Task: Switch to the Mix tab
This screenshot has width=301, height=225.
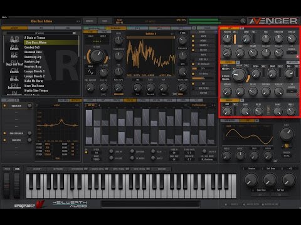Action: coord(41,28)
